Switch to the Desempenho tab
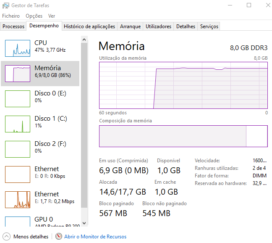The image size is (272, 243). point(44,26)
